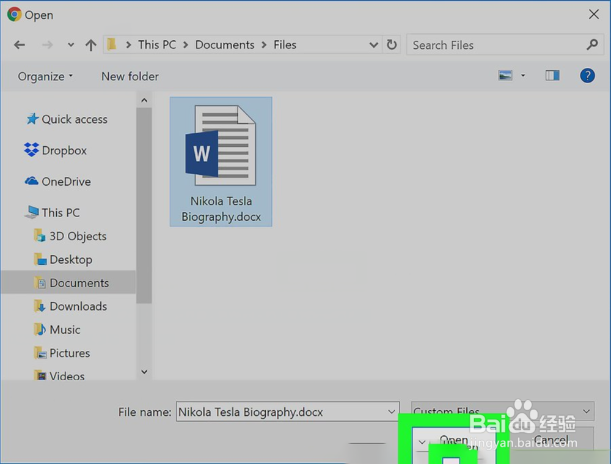
Task: Click the Cancel button
Action: click(x=551, y=440)
